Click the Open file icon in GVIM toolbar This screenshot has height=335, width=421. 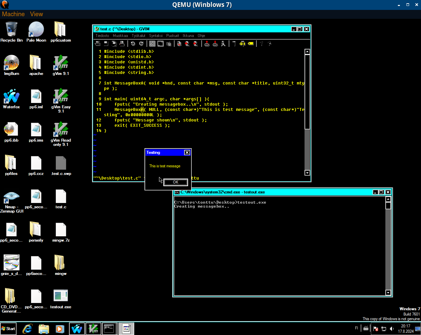(x=98, y=44)
